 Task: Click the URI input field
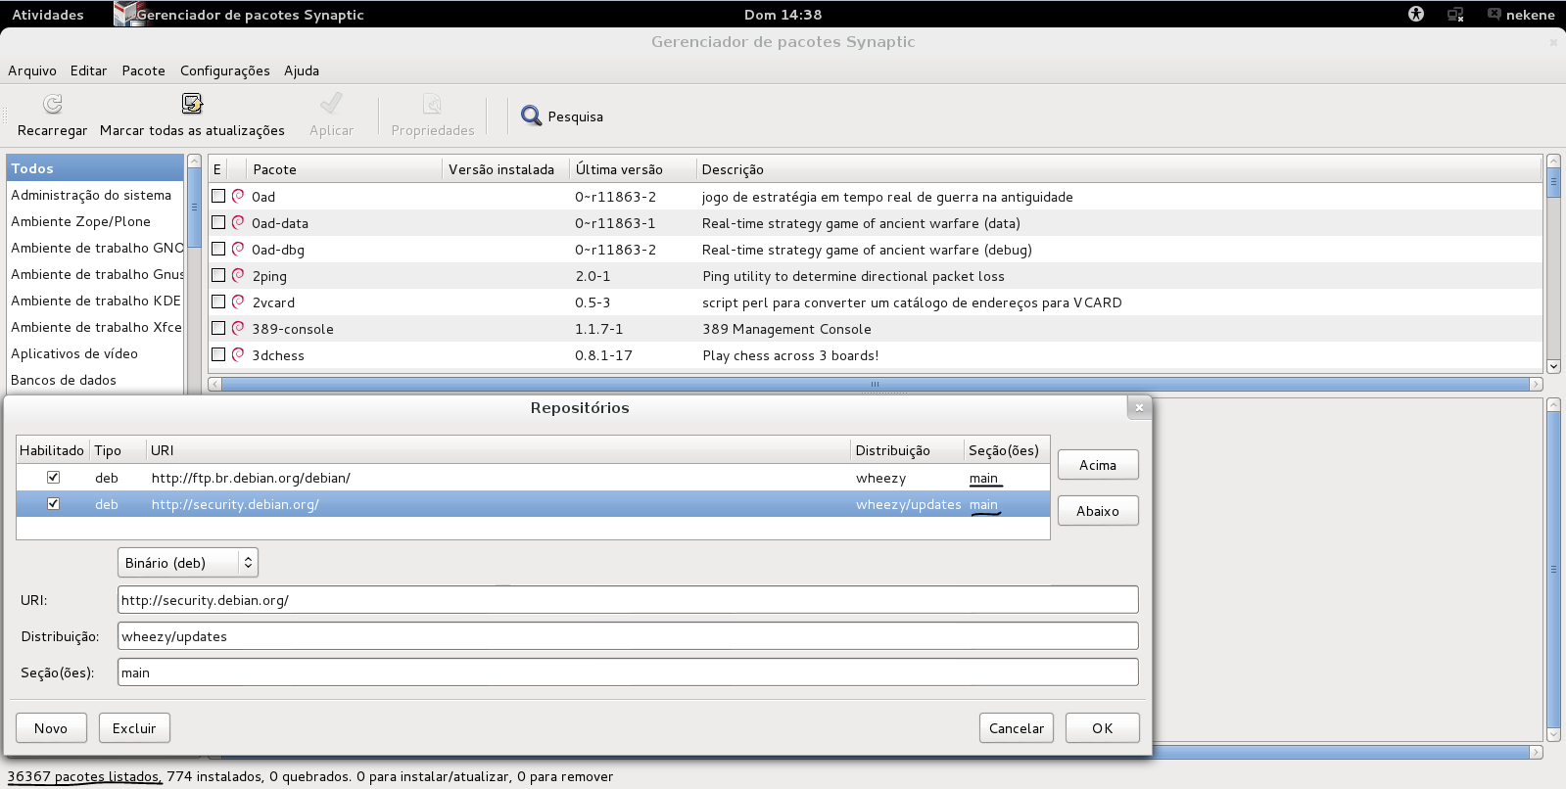click(628, 600)
